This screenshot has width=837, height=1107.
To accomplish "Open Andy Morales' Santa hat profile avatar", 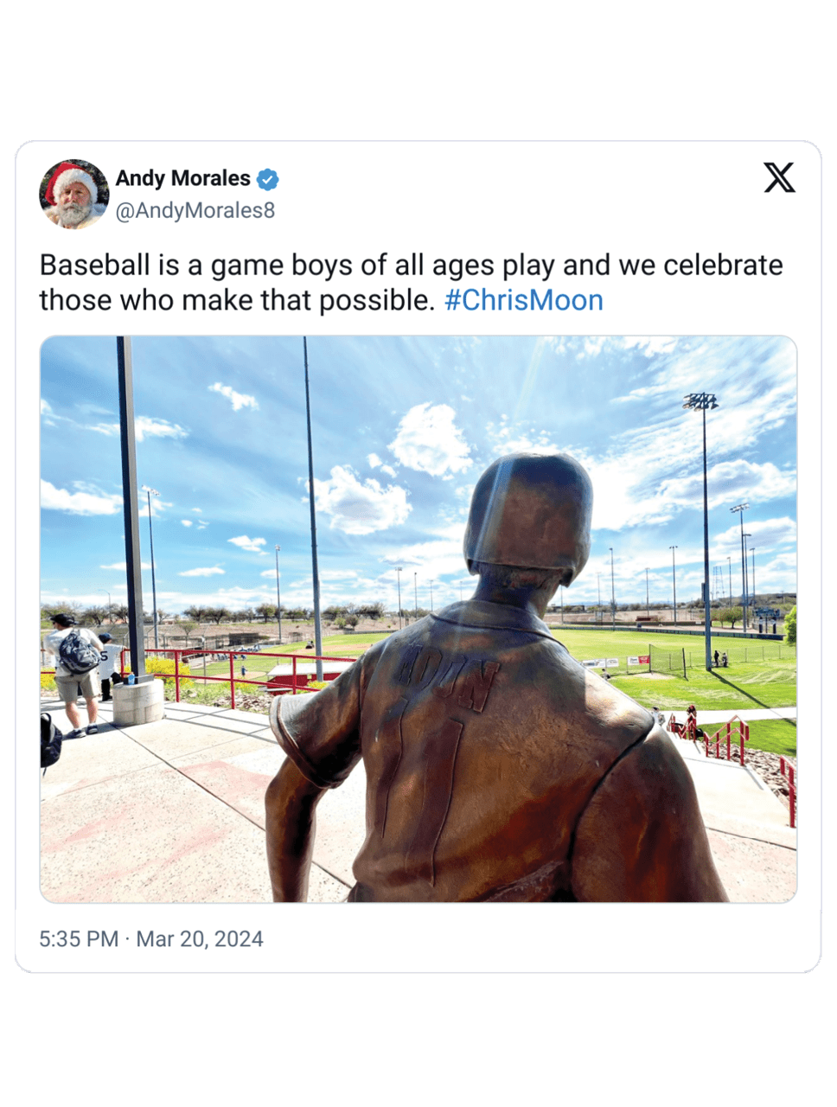I will [x=73, y=194].
